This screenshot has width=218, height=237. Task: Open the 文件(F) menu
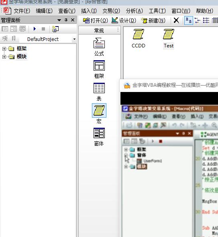tap(22, 11)
